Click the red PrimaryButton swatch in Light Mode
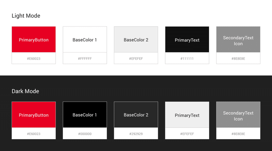The image size is (272, 151). click(34, 39)
